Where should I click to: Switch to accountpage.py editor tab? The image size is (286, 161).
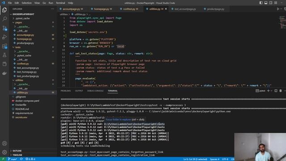point(71,9)
